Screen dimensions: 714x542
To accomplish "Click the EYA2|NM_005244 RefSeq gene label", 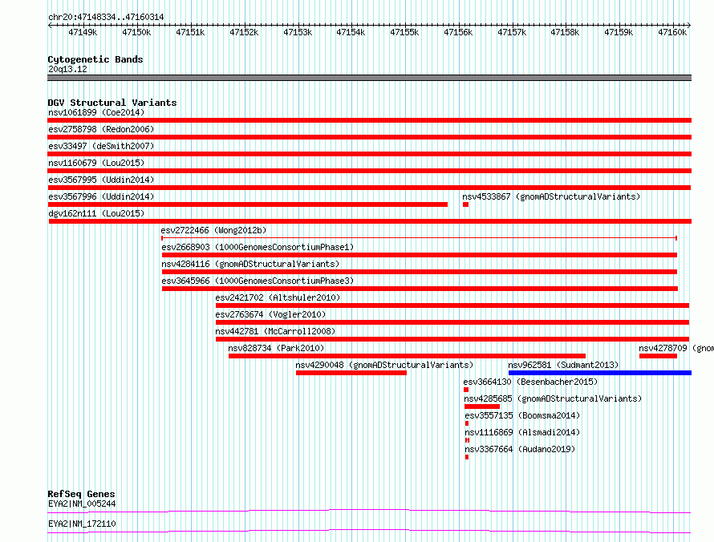I will (x=82, y=504).
